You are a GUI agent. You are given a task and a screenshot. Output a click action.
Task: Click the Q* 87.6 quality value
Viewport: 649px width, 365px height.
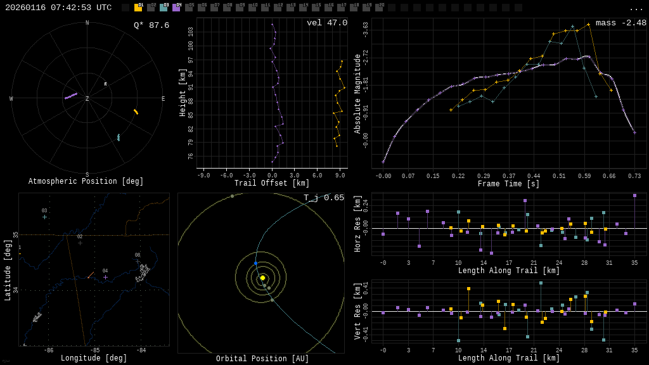point(151,25)
